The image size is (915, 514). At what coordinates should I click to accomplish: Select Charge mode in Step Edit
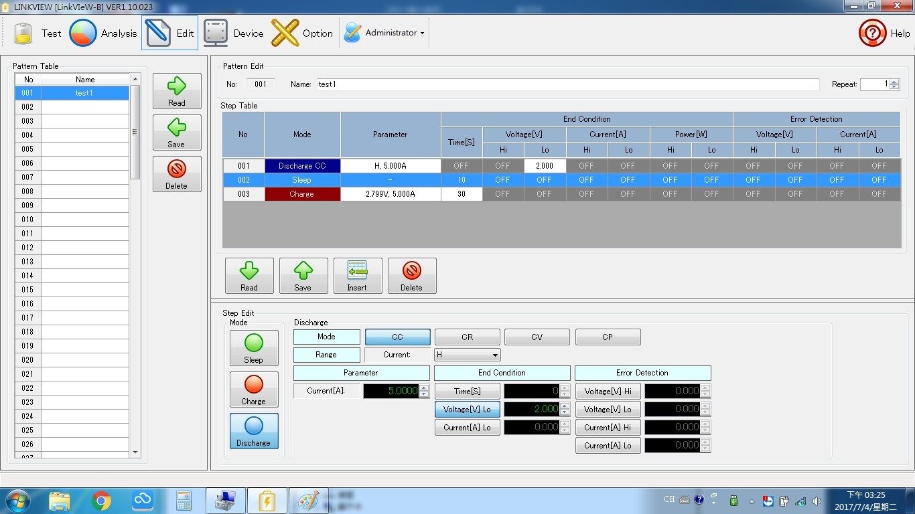click(x=253, y=390)
